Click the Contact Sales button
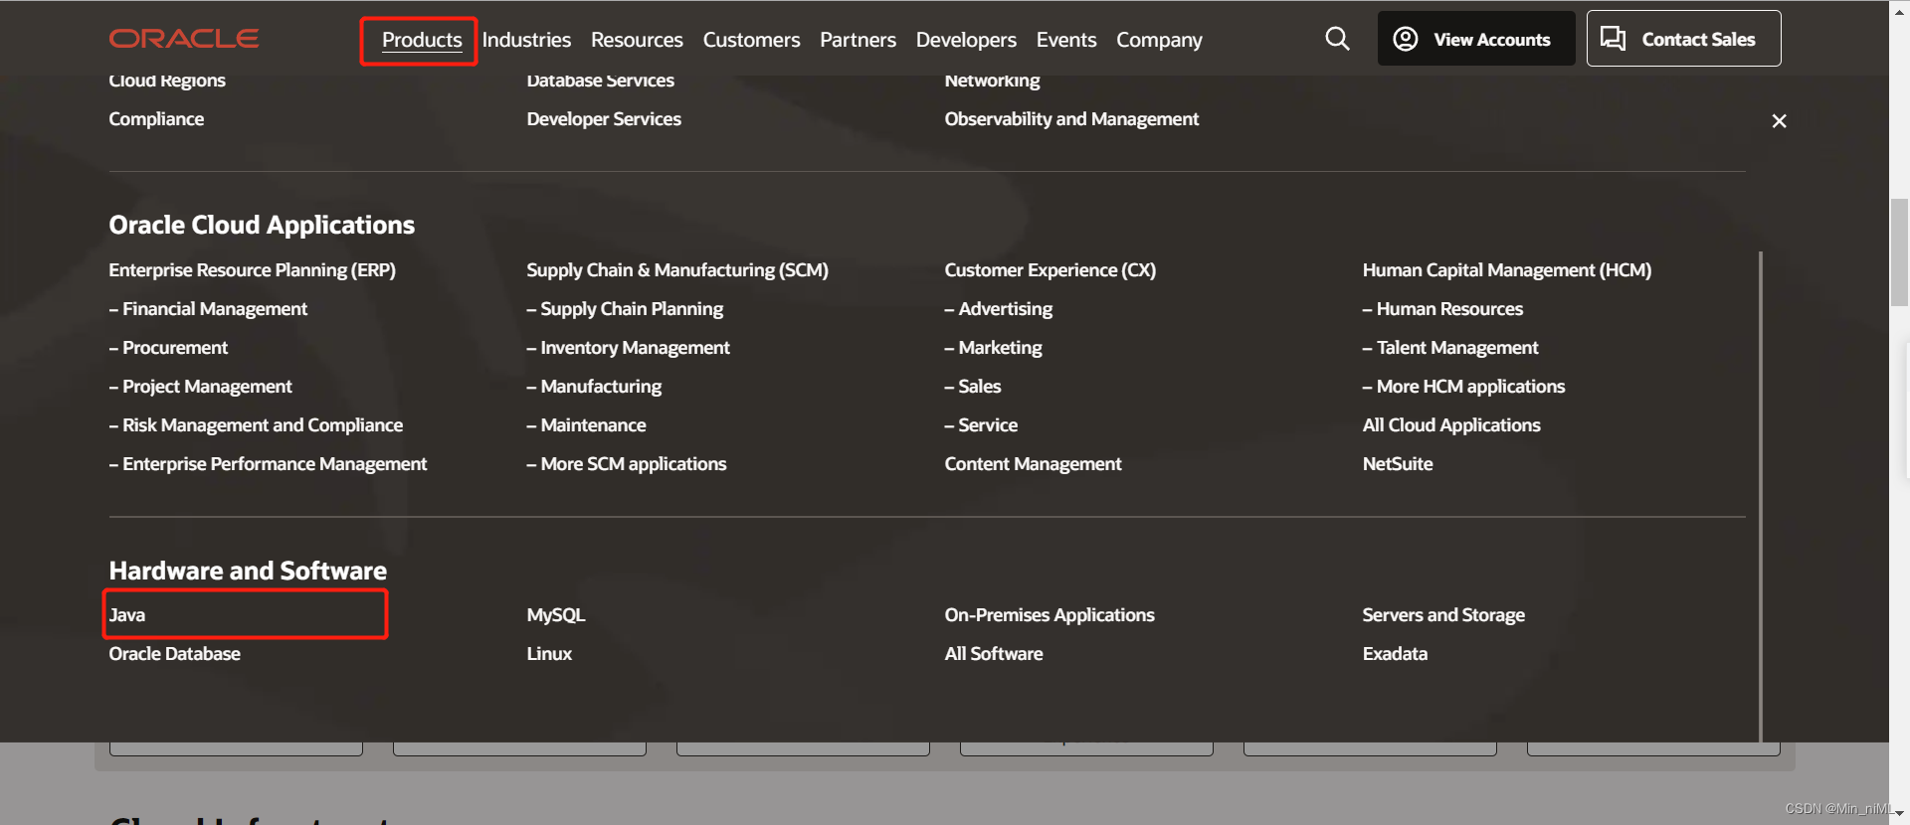Viewport: 1910px width, 825px height. [x=1683, y=39]
